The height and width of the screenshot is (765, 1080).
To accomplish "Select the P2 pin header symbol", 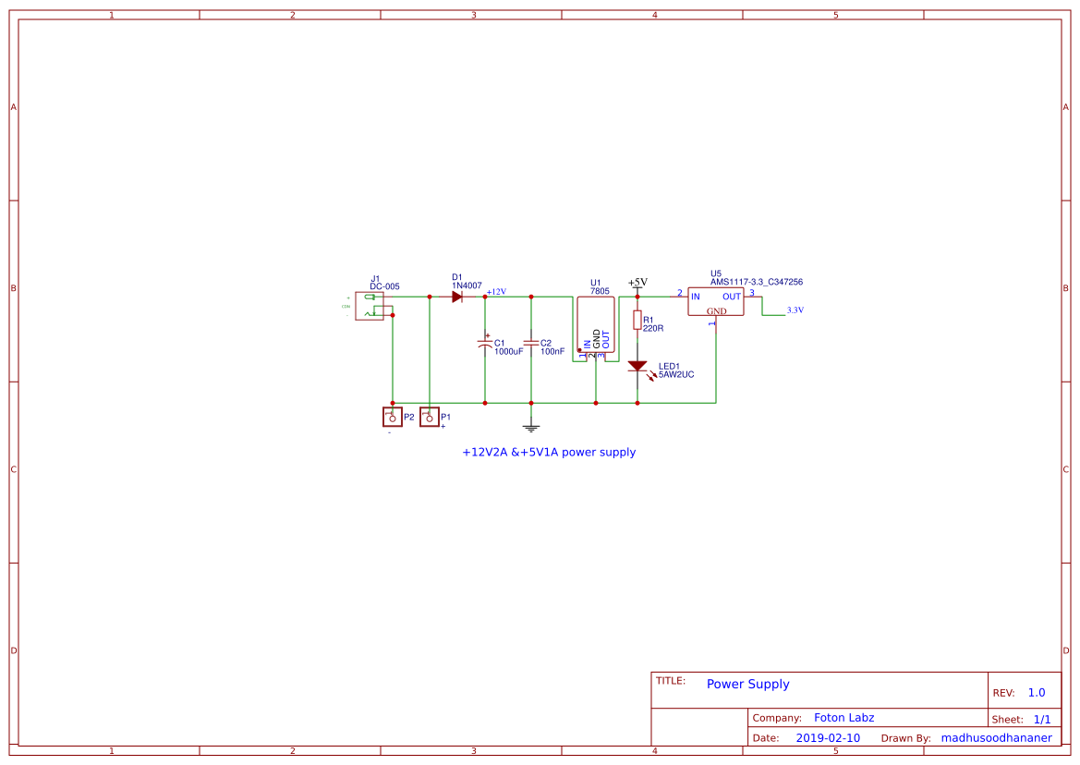I will (392, 417).
